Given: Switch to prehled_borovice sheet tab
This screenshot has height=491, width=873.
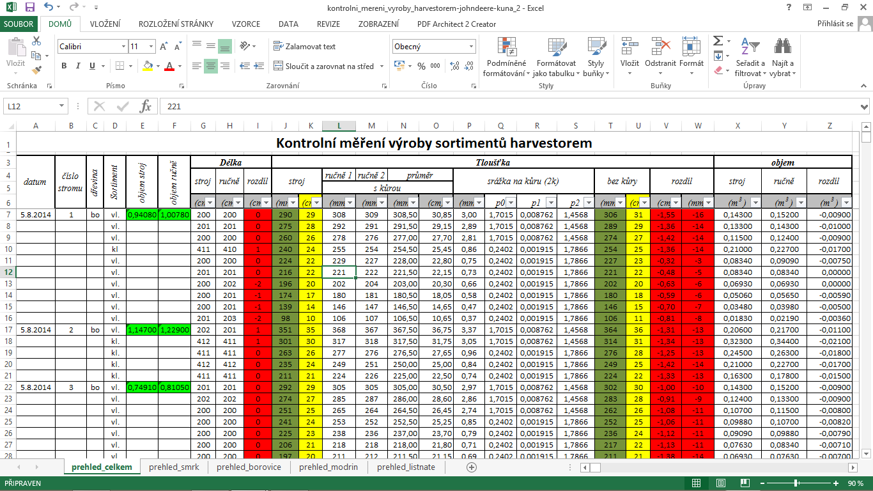Looking at the screenshot, I should [249, 467].
